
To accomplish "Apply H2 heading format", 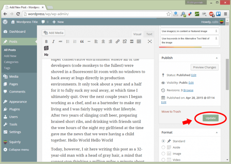I will click(x=46, y=54).
